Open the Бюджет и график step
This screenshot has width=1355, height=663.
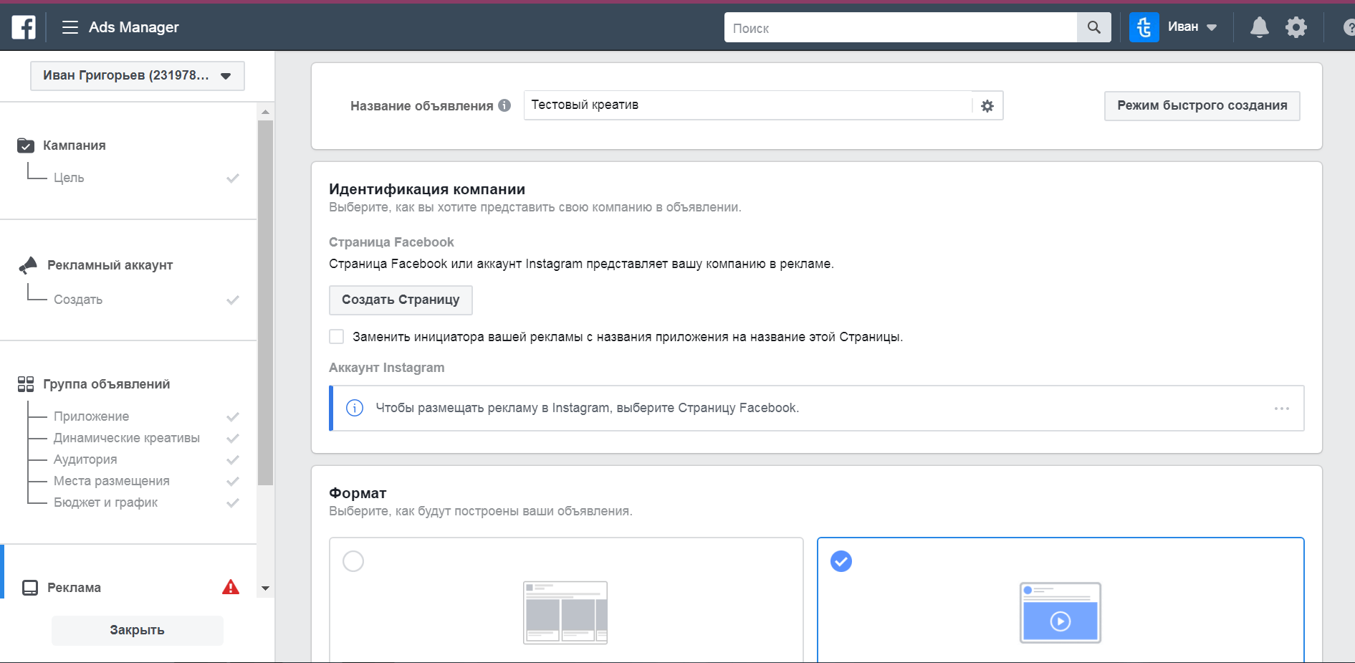click(106, 502)
